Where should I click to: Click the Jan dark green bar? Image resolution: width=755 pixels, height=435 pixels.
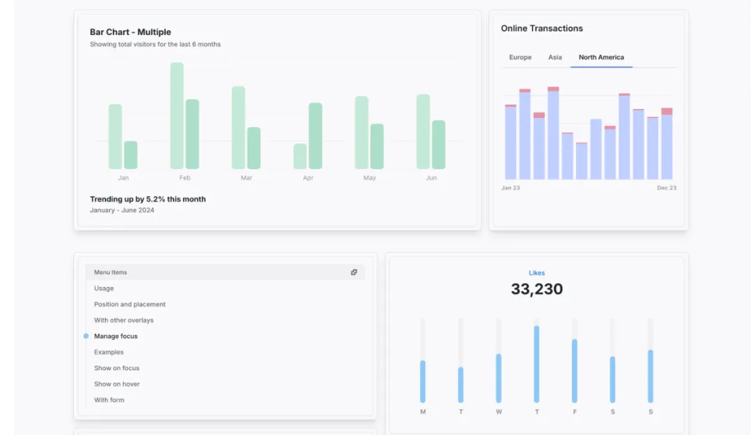(131, 155)
